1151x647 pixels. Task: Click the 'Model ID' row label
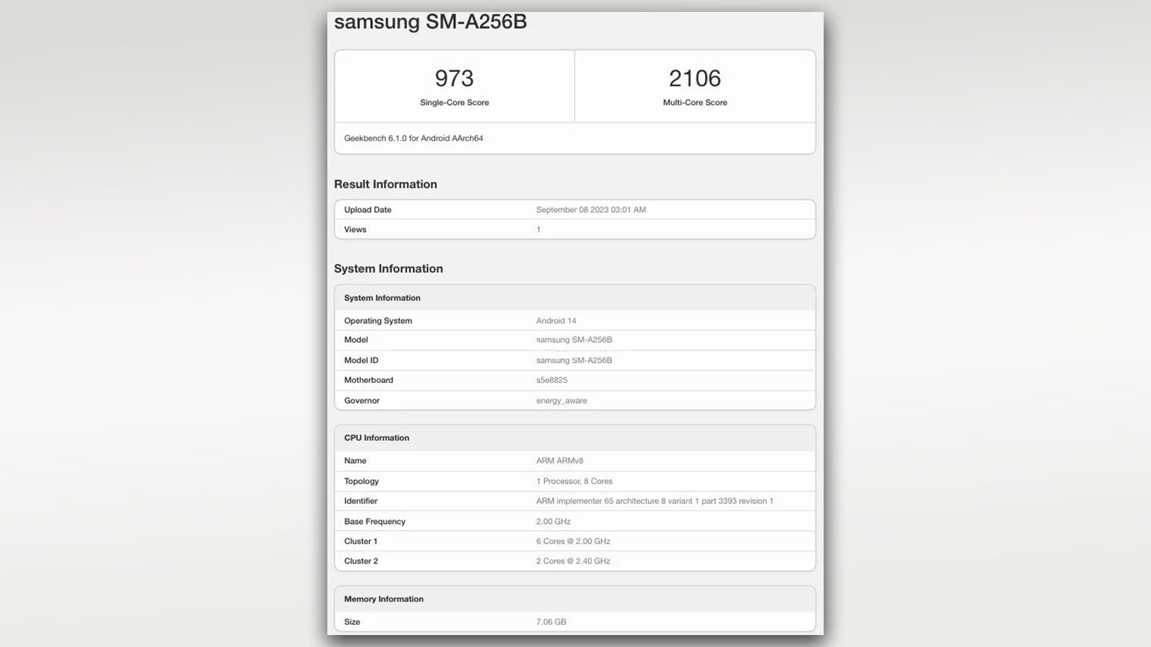tap(361, 360)
